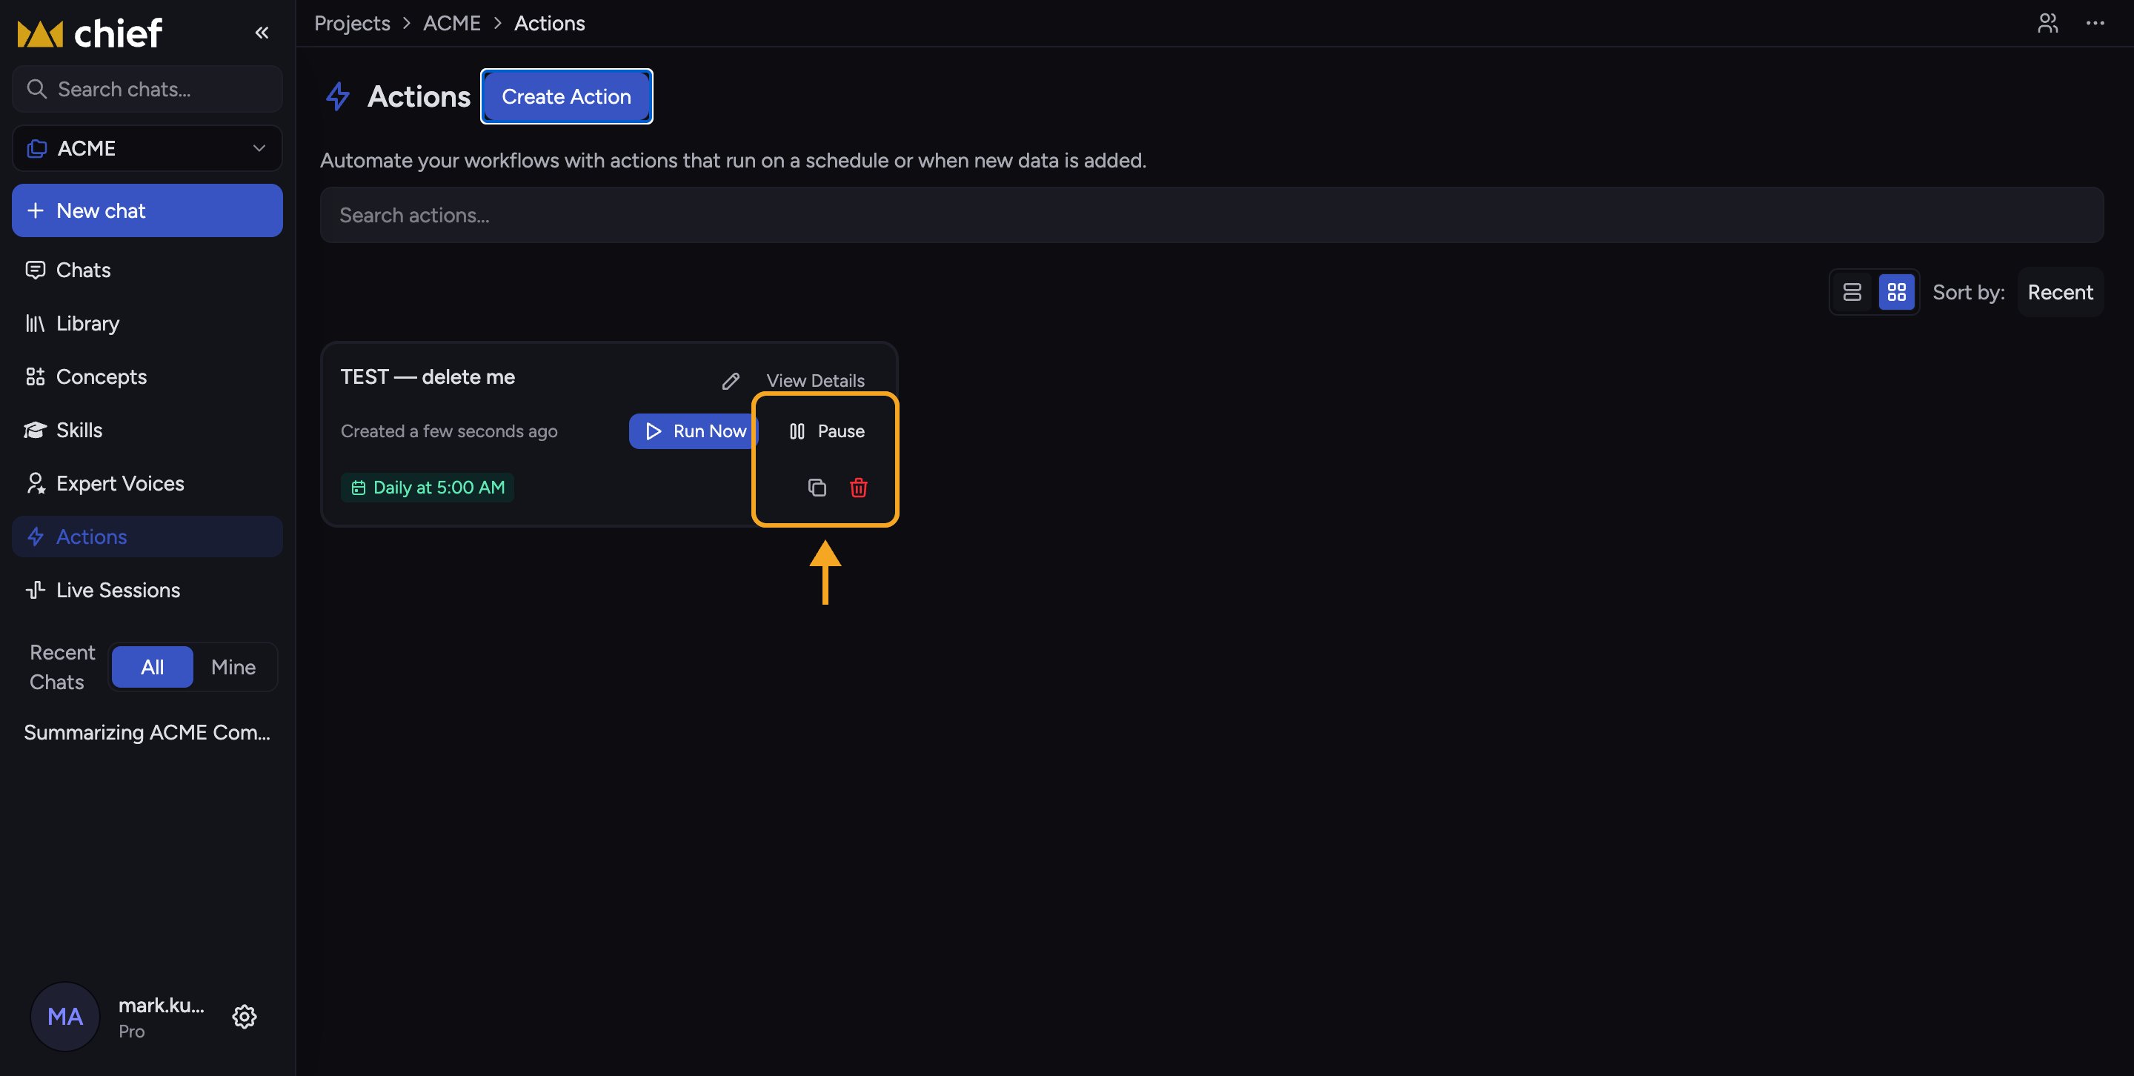Delete the action with red trash icon
The image size is (2134, 1076).
pyautogui.click(x=858, y=488)
